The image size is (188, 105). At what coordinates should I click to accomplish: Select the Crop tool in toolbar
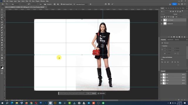(x=2, y=20)
